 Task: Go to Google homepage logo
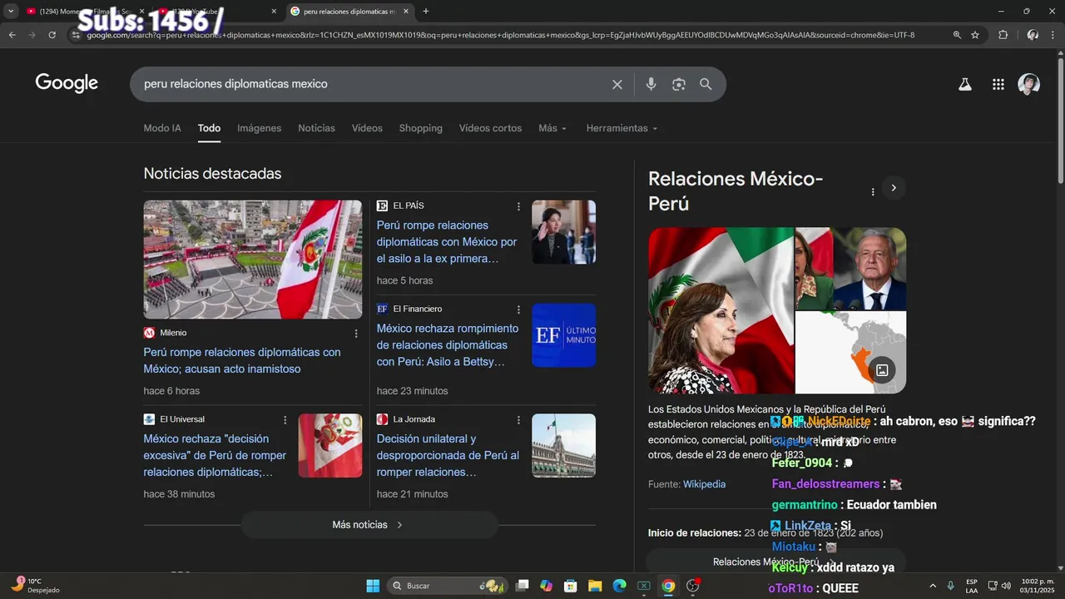click(x=67, y=83)
